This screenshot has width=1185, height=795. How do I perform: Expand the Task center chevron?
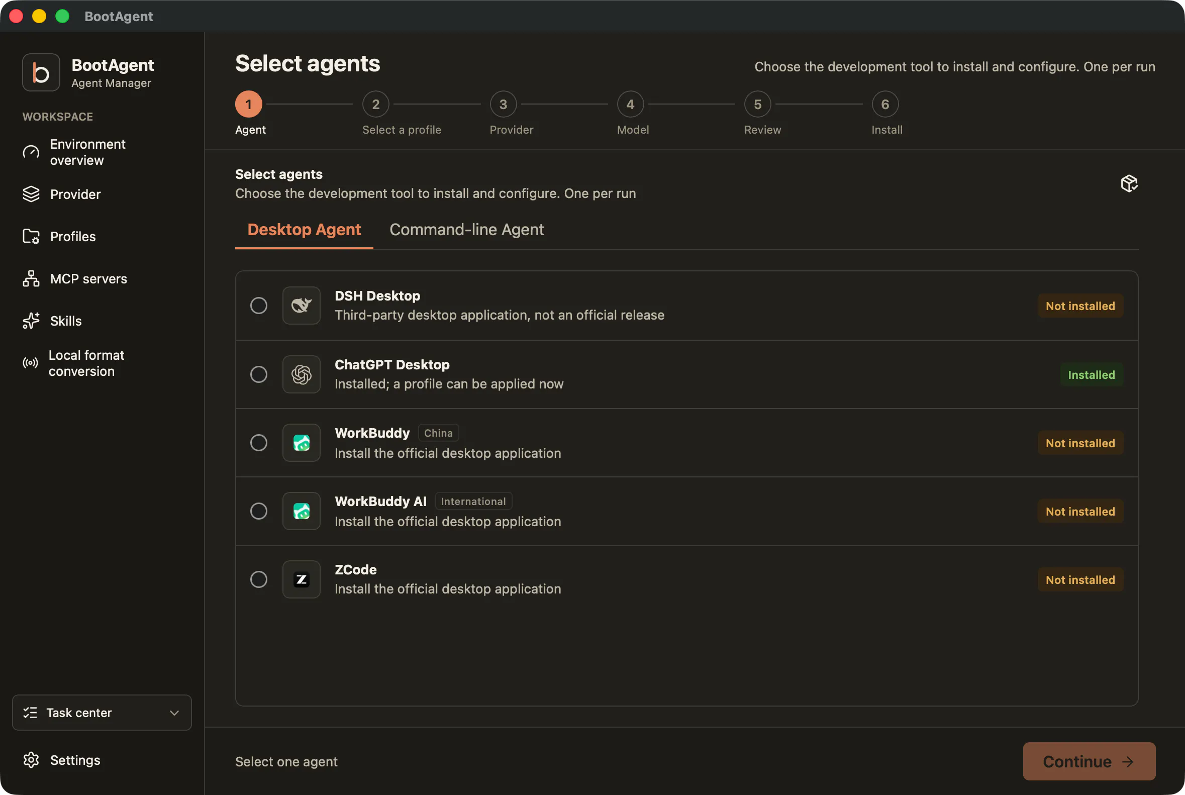(x=174, y=713)
